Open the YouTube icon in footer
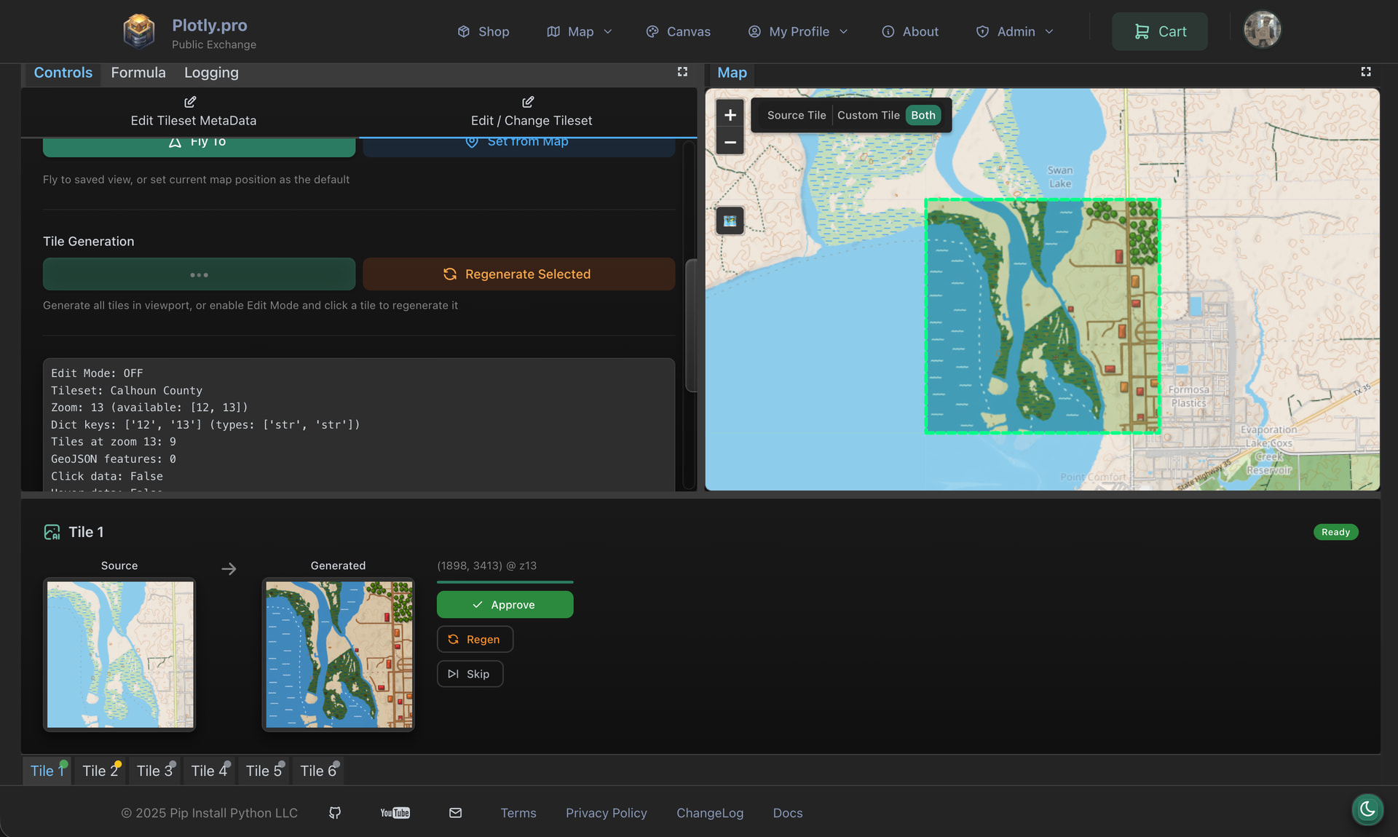 [x=395, y=813]
